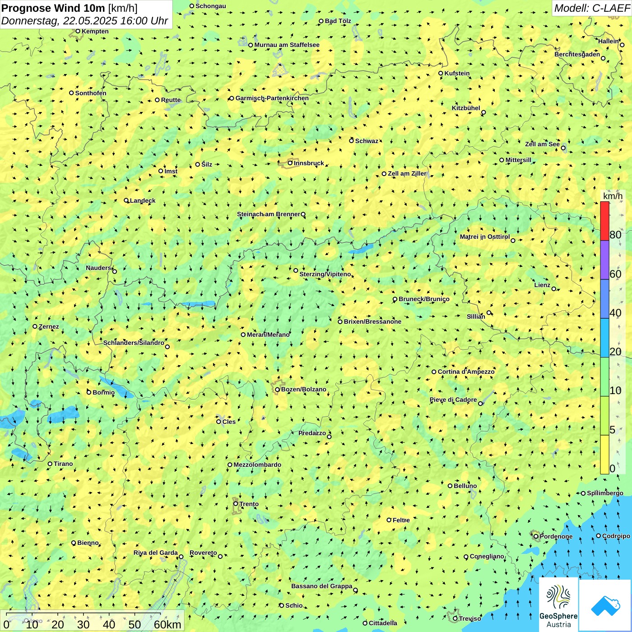Click the Zernez label

click(49, 326)
